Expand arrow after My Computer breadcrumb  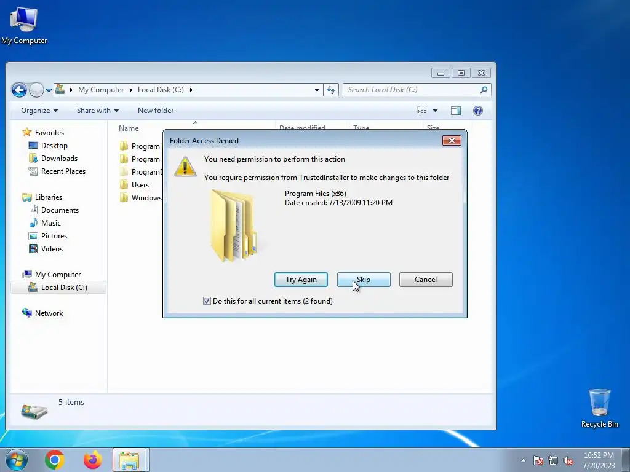coord(130,90)
